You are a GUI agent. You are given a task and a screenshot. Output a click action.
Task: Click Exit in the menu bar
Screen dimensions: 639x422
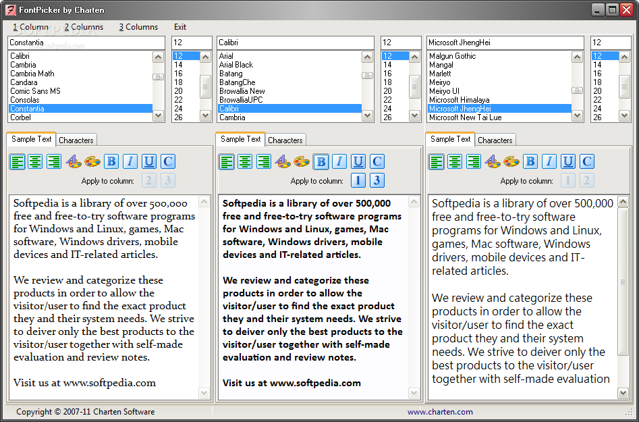click(x=180, y=27)
